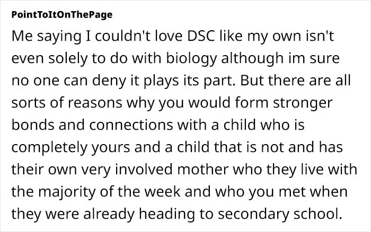
Task: Click the word 'bonds' starting the fifth line
Action: [33, 125]
